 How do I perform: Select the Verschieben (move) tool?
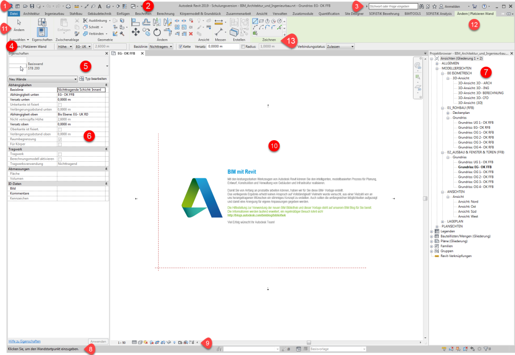click(x=135, y=32)
